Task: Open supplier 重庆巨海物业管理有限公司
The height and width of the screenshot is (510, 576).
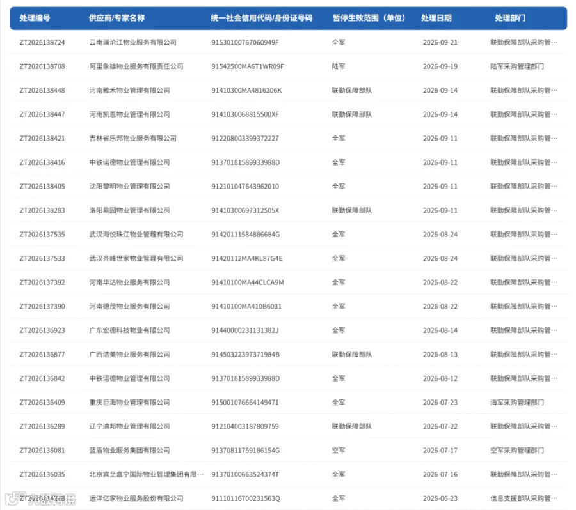Action: (129, 403)
